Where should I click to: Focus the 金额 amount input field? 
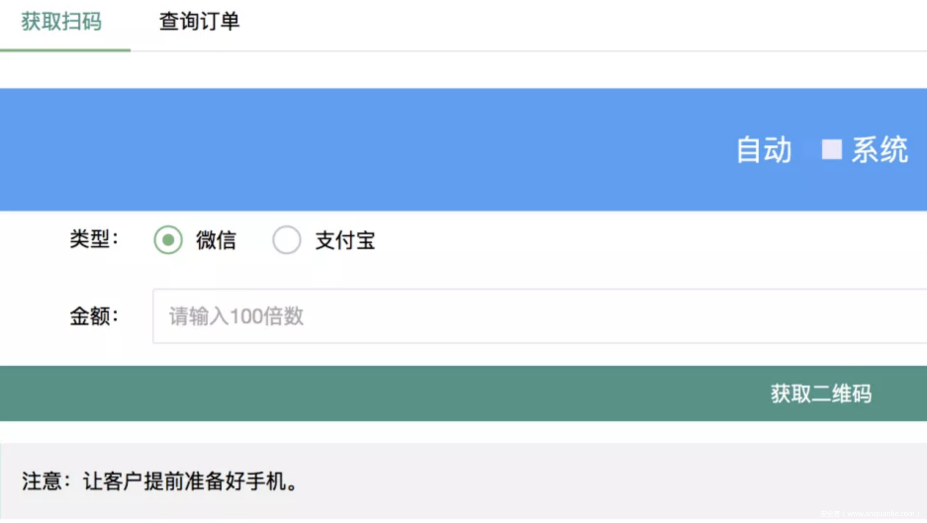point(539,316)
